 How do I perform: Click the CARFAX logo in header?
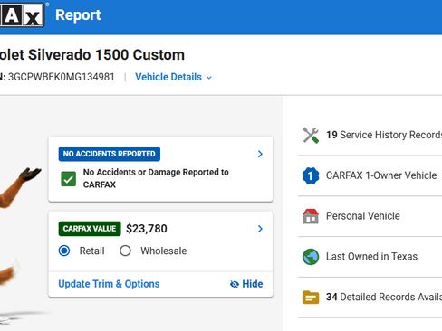point(22,14)
